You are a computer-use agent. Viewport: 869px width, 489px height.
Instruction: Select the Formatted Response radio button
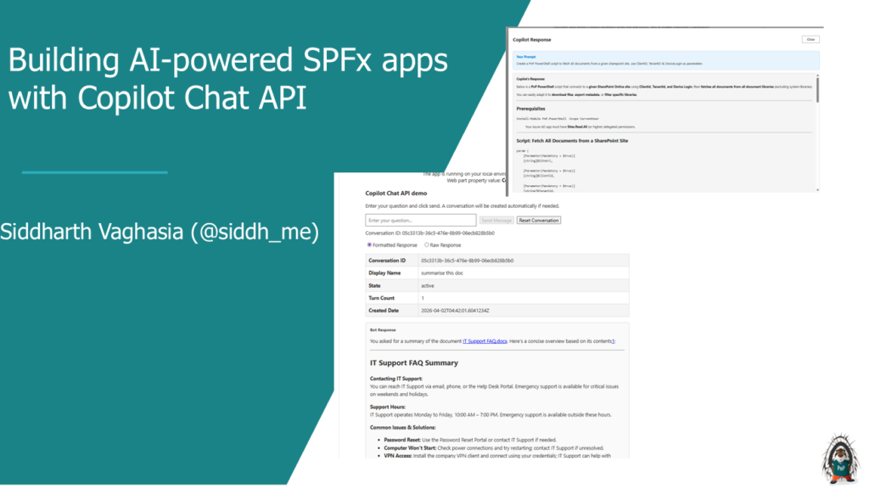click(370, 244)
